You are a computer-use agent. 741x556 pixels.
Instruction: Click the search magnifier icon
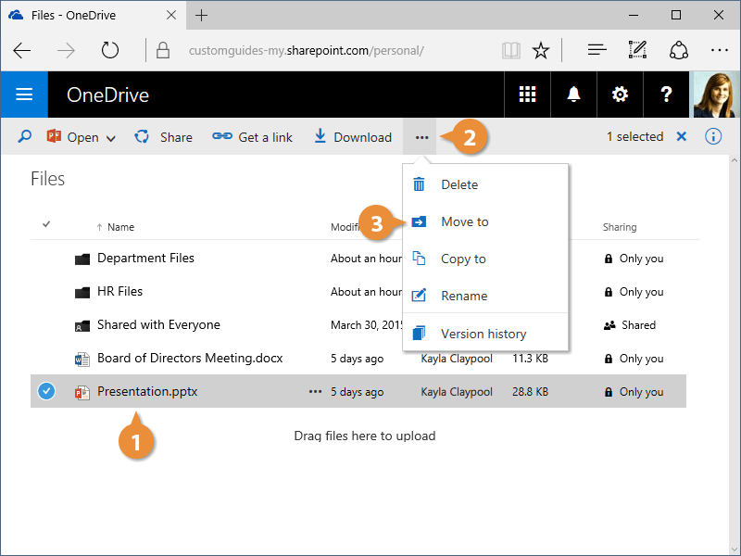point(25,137)
